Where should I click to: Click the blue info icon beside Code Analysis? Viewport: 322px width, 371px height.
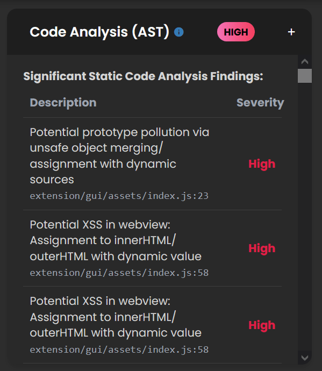(x=178, y=32)
